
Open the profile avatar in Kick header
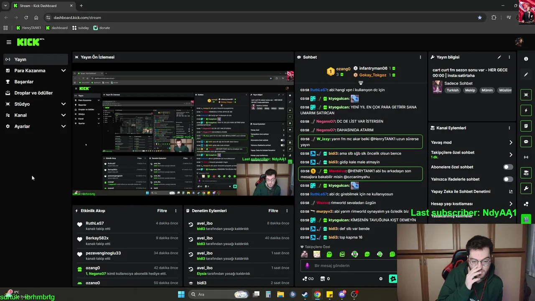(x=519, y=42)
